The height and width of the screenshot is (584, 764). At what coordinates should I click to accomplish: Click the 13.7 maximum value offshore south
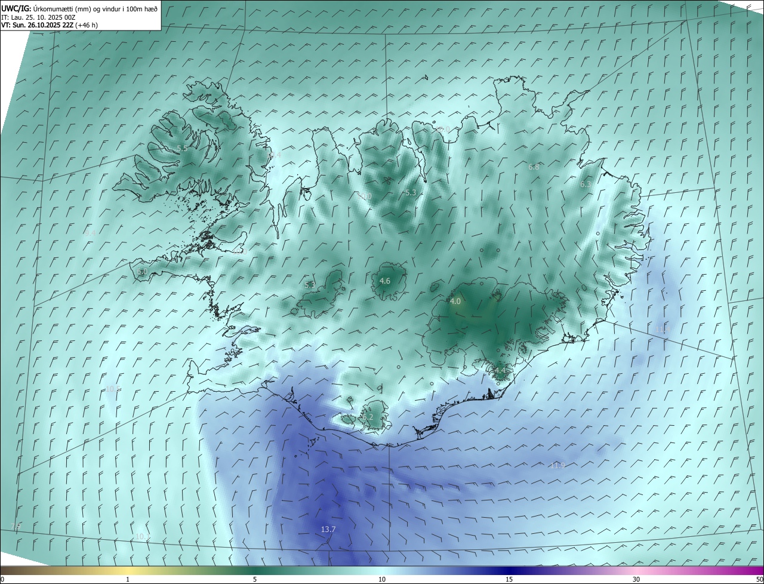(328, 529)
